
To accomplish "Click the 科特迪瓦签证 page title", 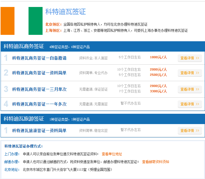I will (x=66, y=12).
